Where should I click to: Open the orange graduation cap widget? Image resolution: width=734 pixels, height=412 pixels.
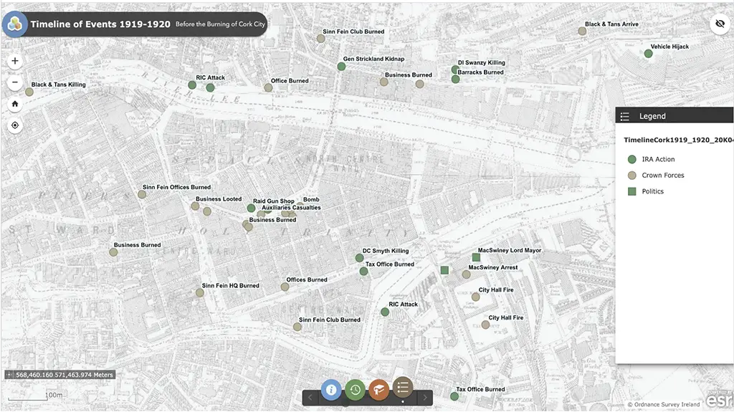(378, 389)
